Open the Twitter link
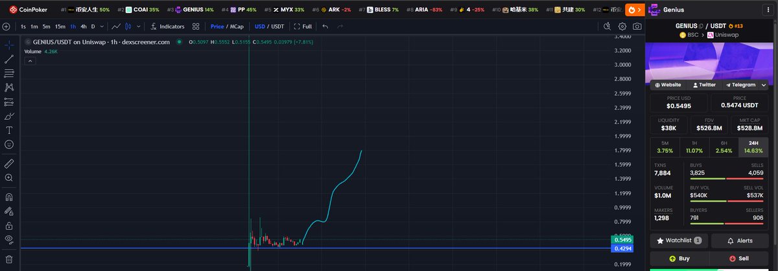 click(x=703, y=85)
